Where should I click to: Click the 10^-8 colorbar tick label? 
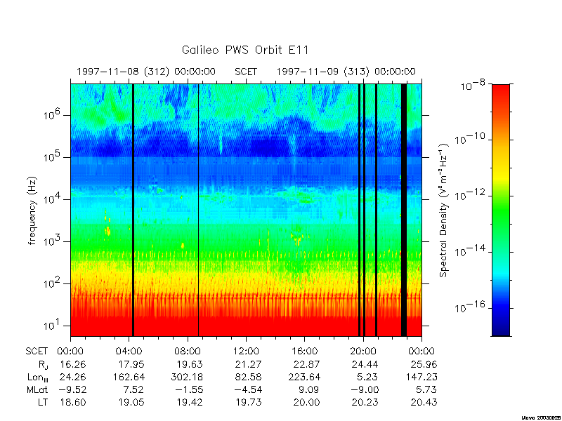pyautogui.click(x=473, y=85)
